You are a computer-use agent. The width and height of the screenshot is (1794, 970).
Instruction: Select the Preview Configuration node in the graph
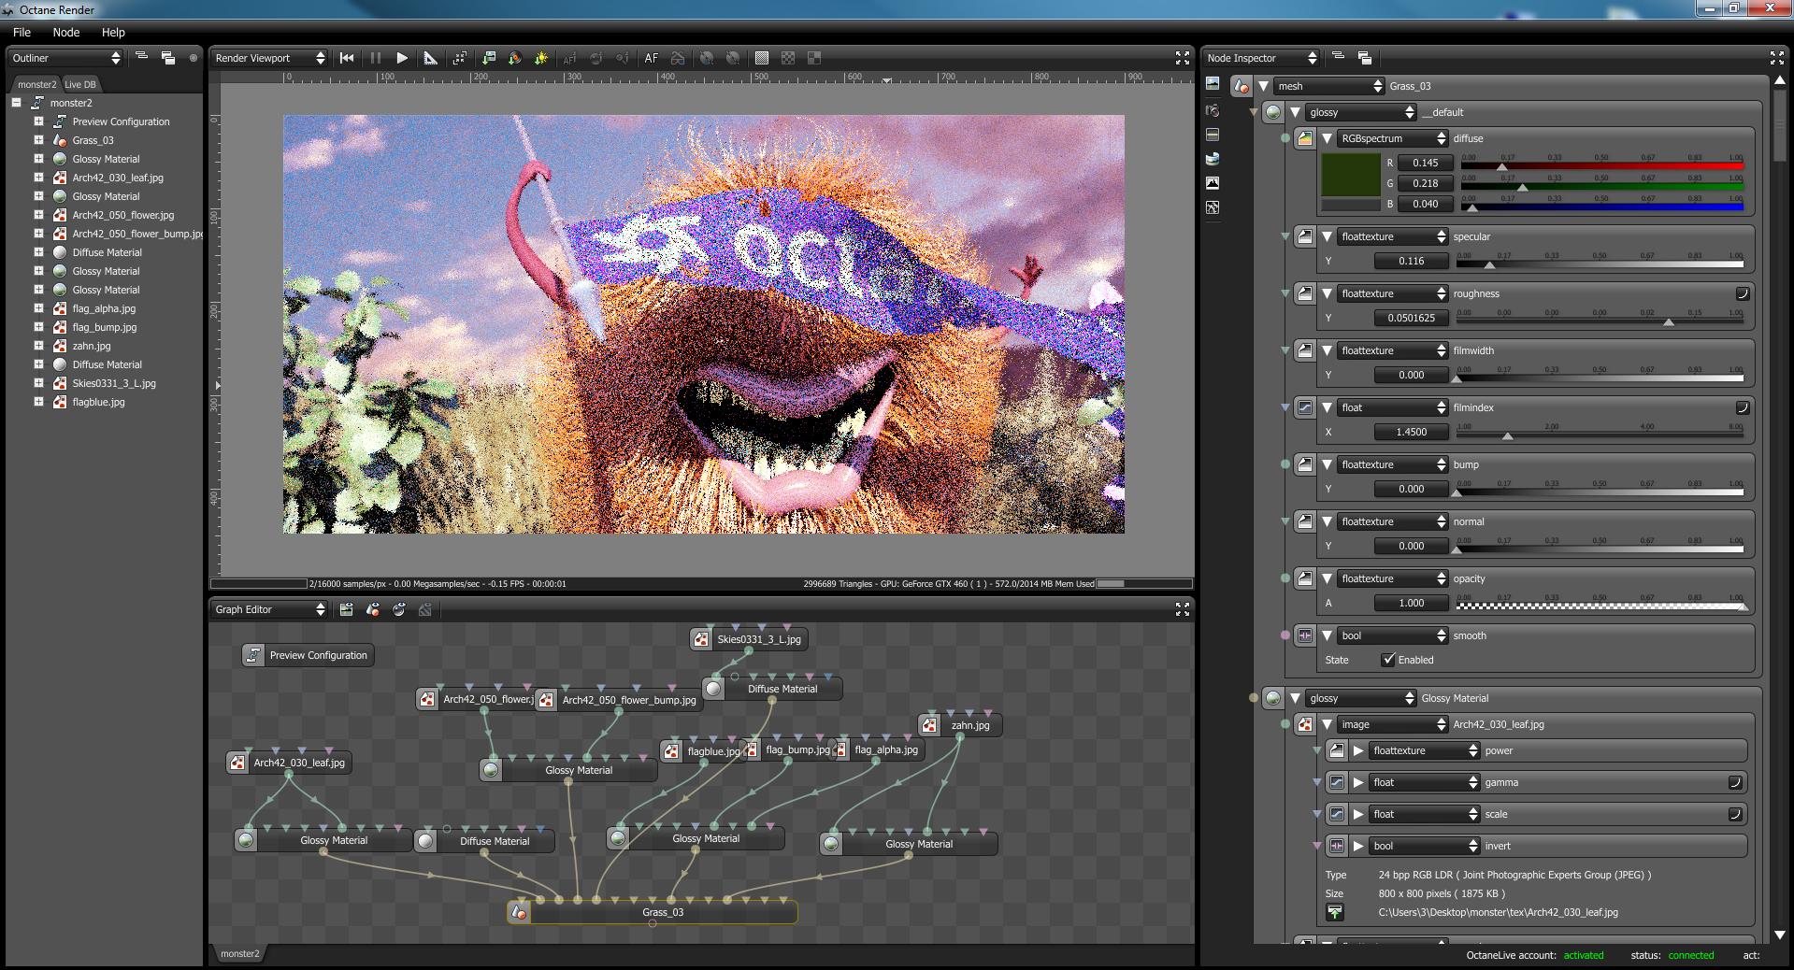(x=309, y=655)
